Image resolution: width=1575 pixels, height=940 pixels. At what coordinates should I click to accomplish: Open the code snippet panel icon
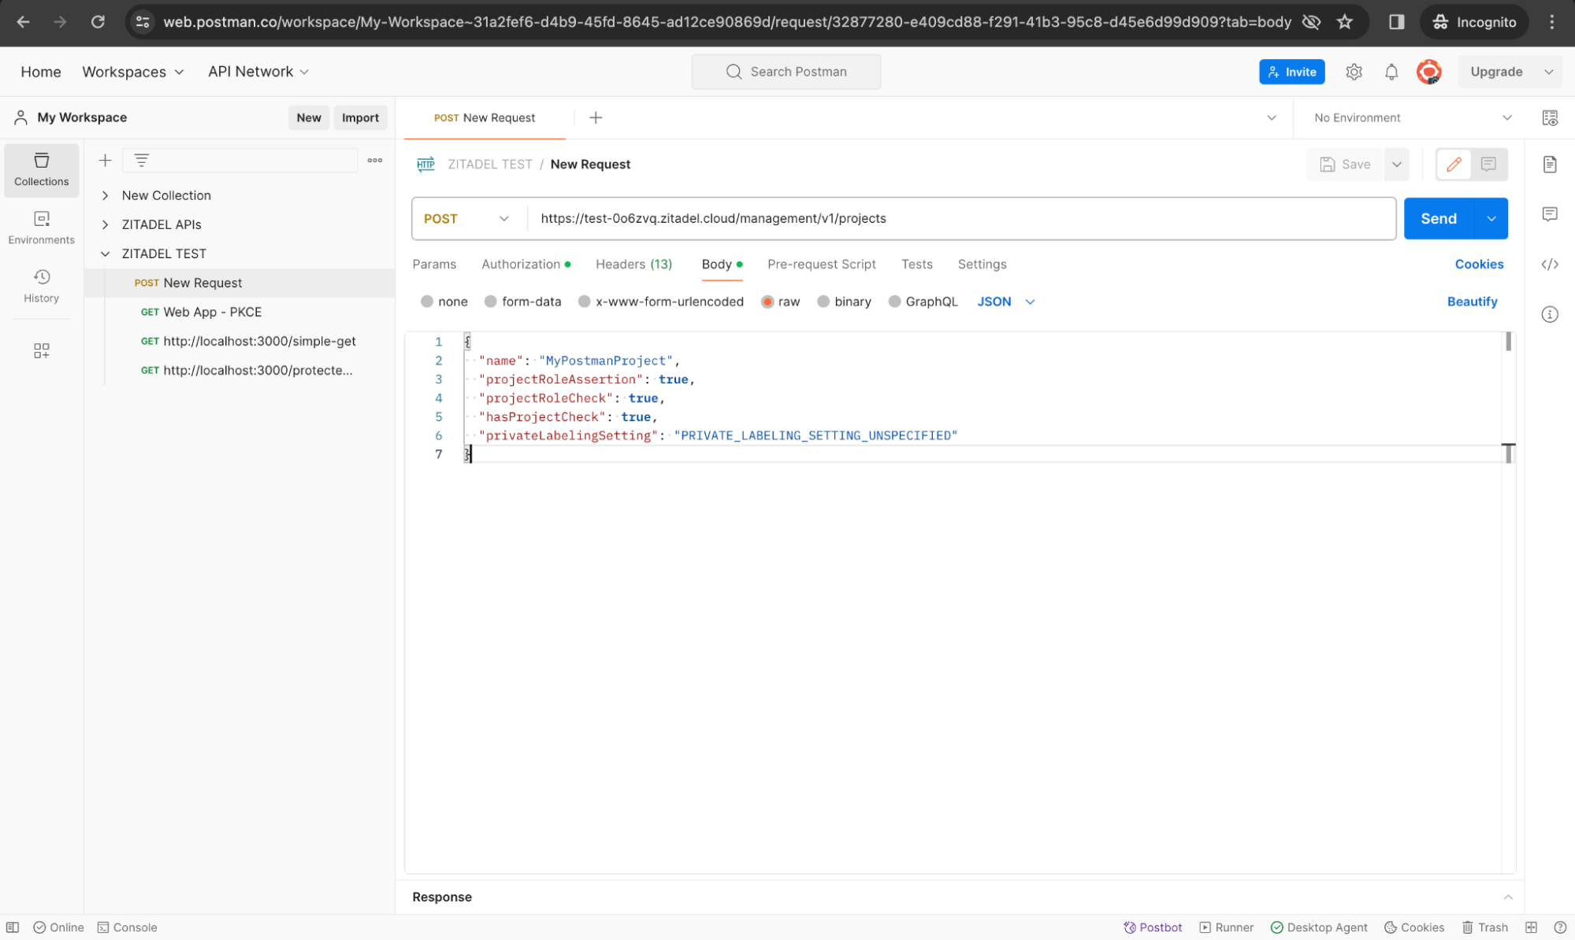[x=1549, y=265]
